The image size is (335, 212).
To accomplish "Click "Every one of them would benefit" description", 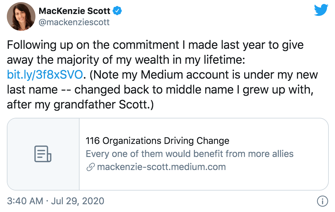I will coord(189,154).
